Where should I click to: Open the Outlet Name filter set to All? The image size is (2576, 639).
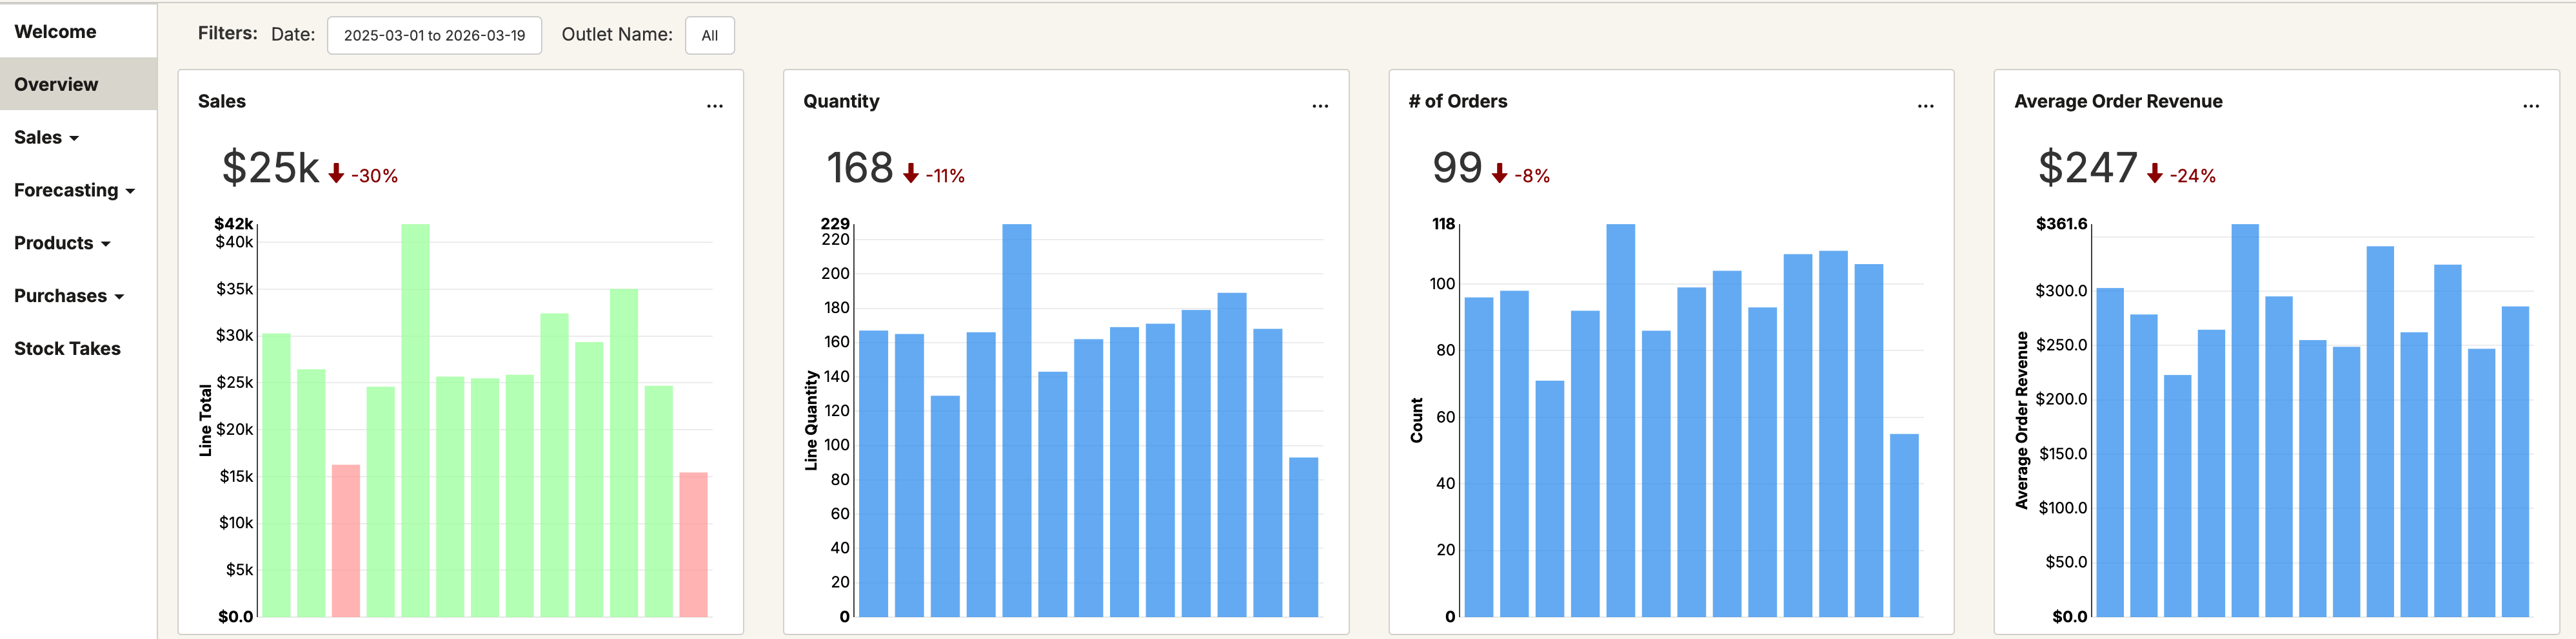[x=709, y=36]
